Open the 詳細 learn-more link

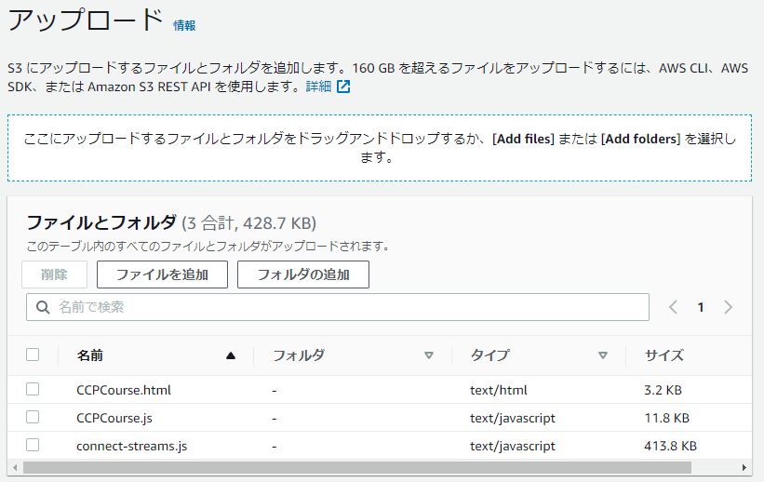click(x=318, y=87)
